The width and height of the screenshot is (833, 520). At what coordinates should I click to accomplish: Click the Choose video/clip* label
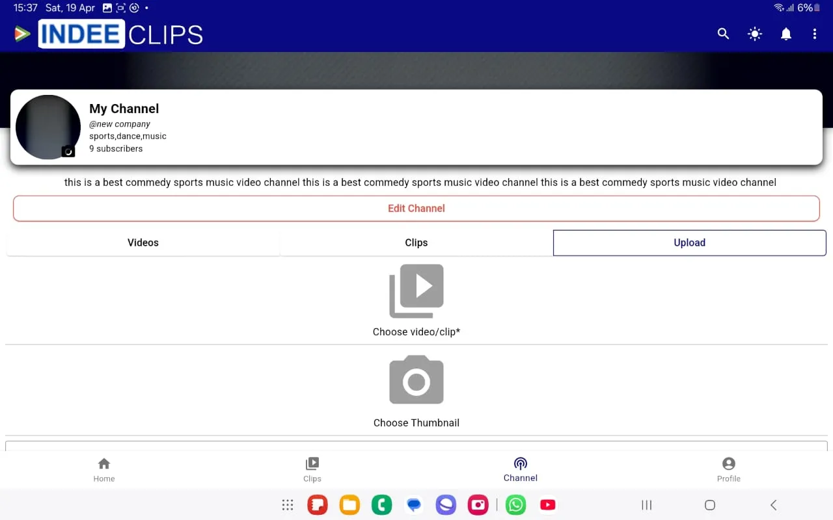coord(416,332)
